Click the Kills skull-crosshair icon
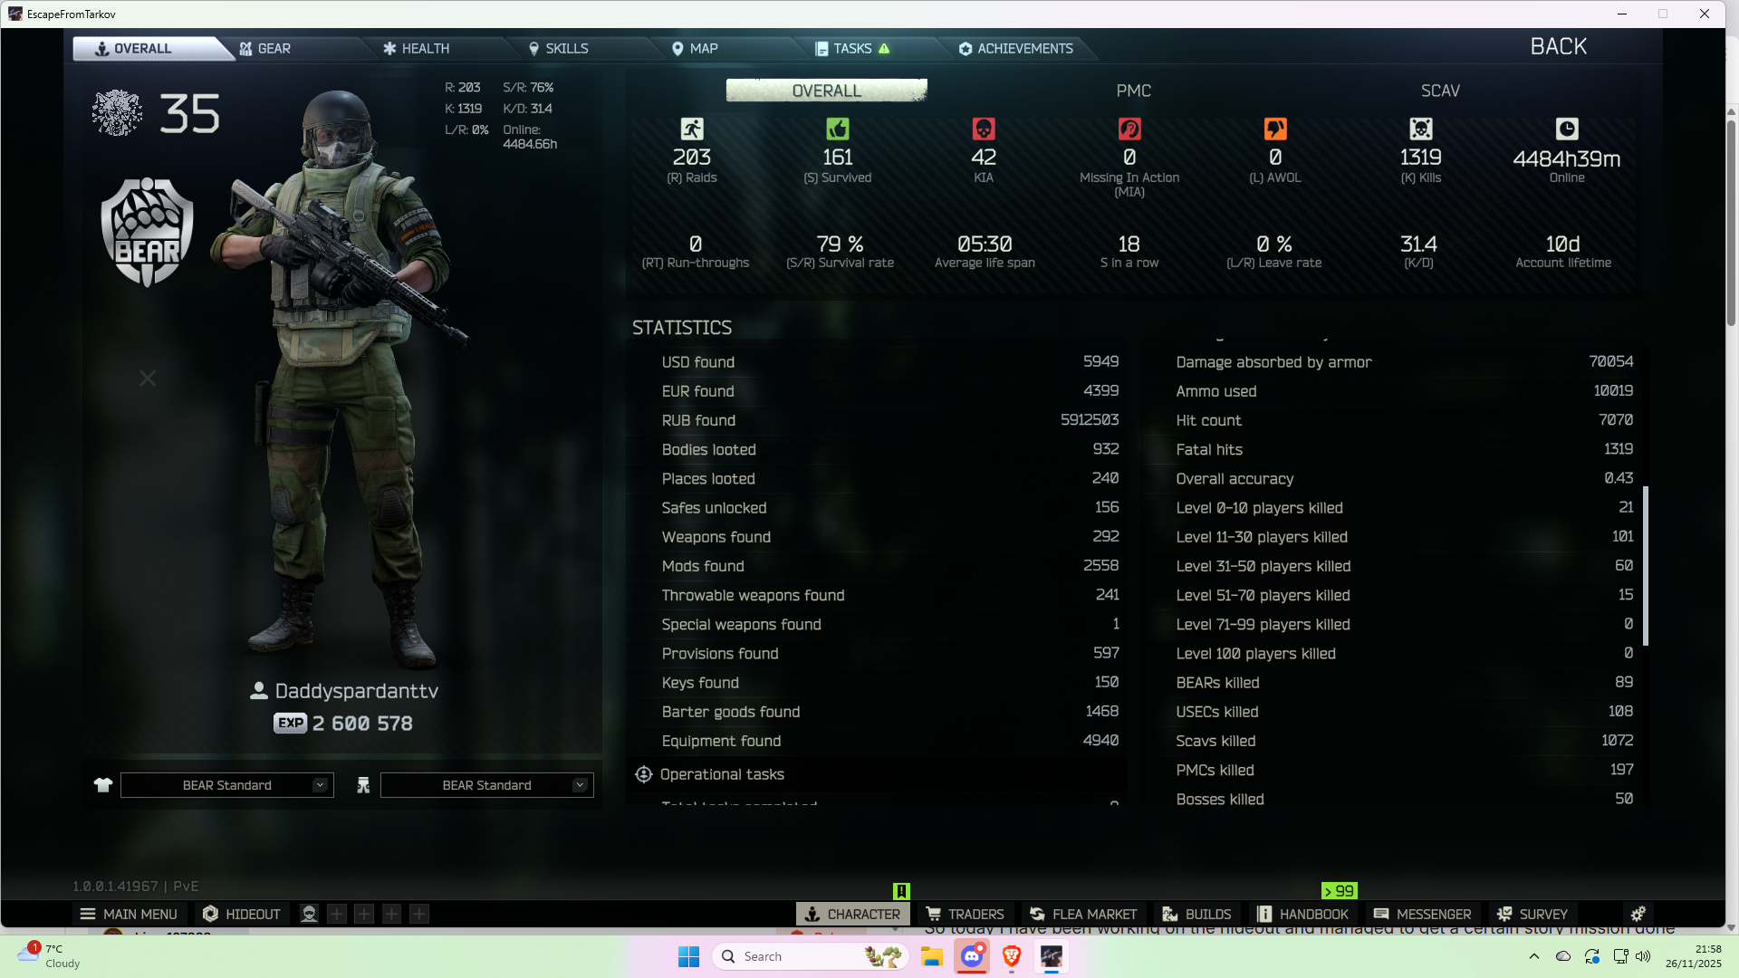Viewport: 1739px width, 978px height. (x=1421, y=129)
